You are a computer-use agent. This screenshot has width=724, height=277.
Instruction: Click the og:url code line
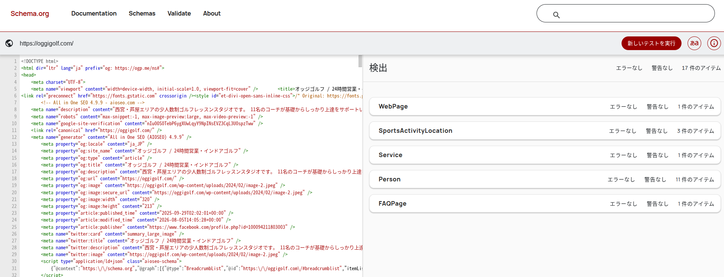112,179
